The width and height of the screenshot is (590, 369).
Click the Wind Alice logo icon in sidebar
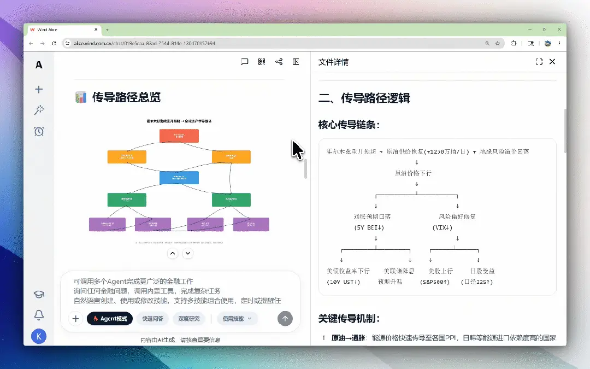(x=39, y=65)
